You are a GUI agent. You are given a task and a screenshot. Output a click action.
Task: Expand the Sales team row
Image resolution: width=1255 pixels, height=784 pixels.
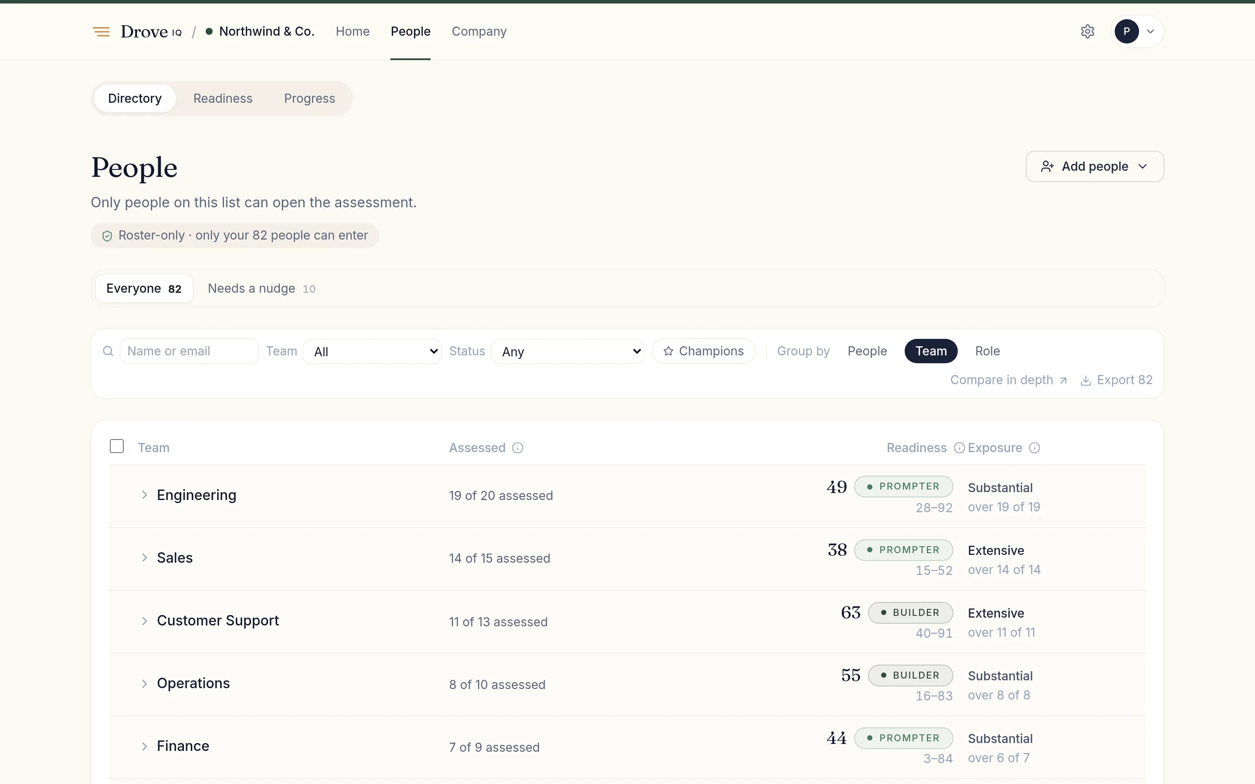[x=144, y=558]
